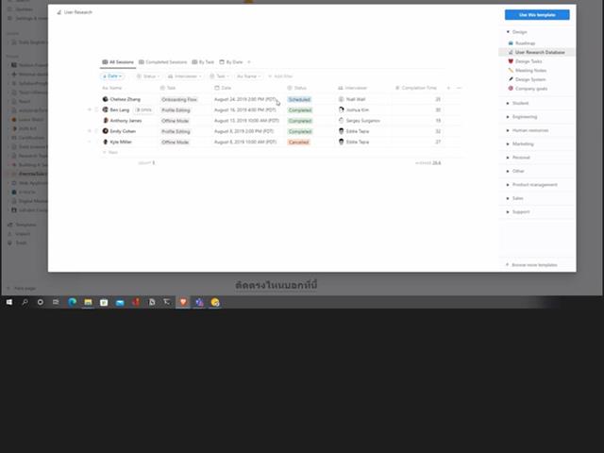Open Windows taskbar search

(25, 302)
